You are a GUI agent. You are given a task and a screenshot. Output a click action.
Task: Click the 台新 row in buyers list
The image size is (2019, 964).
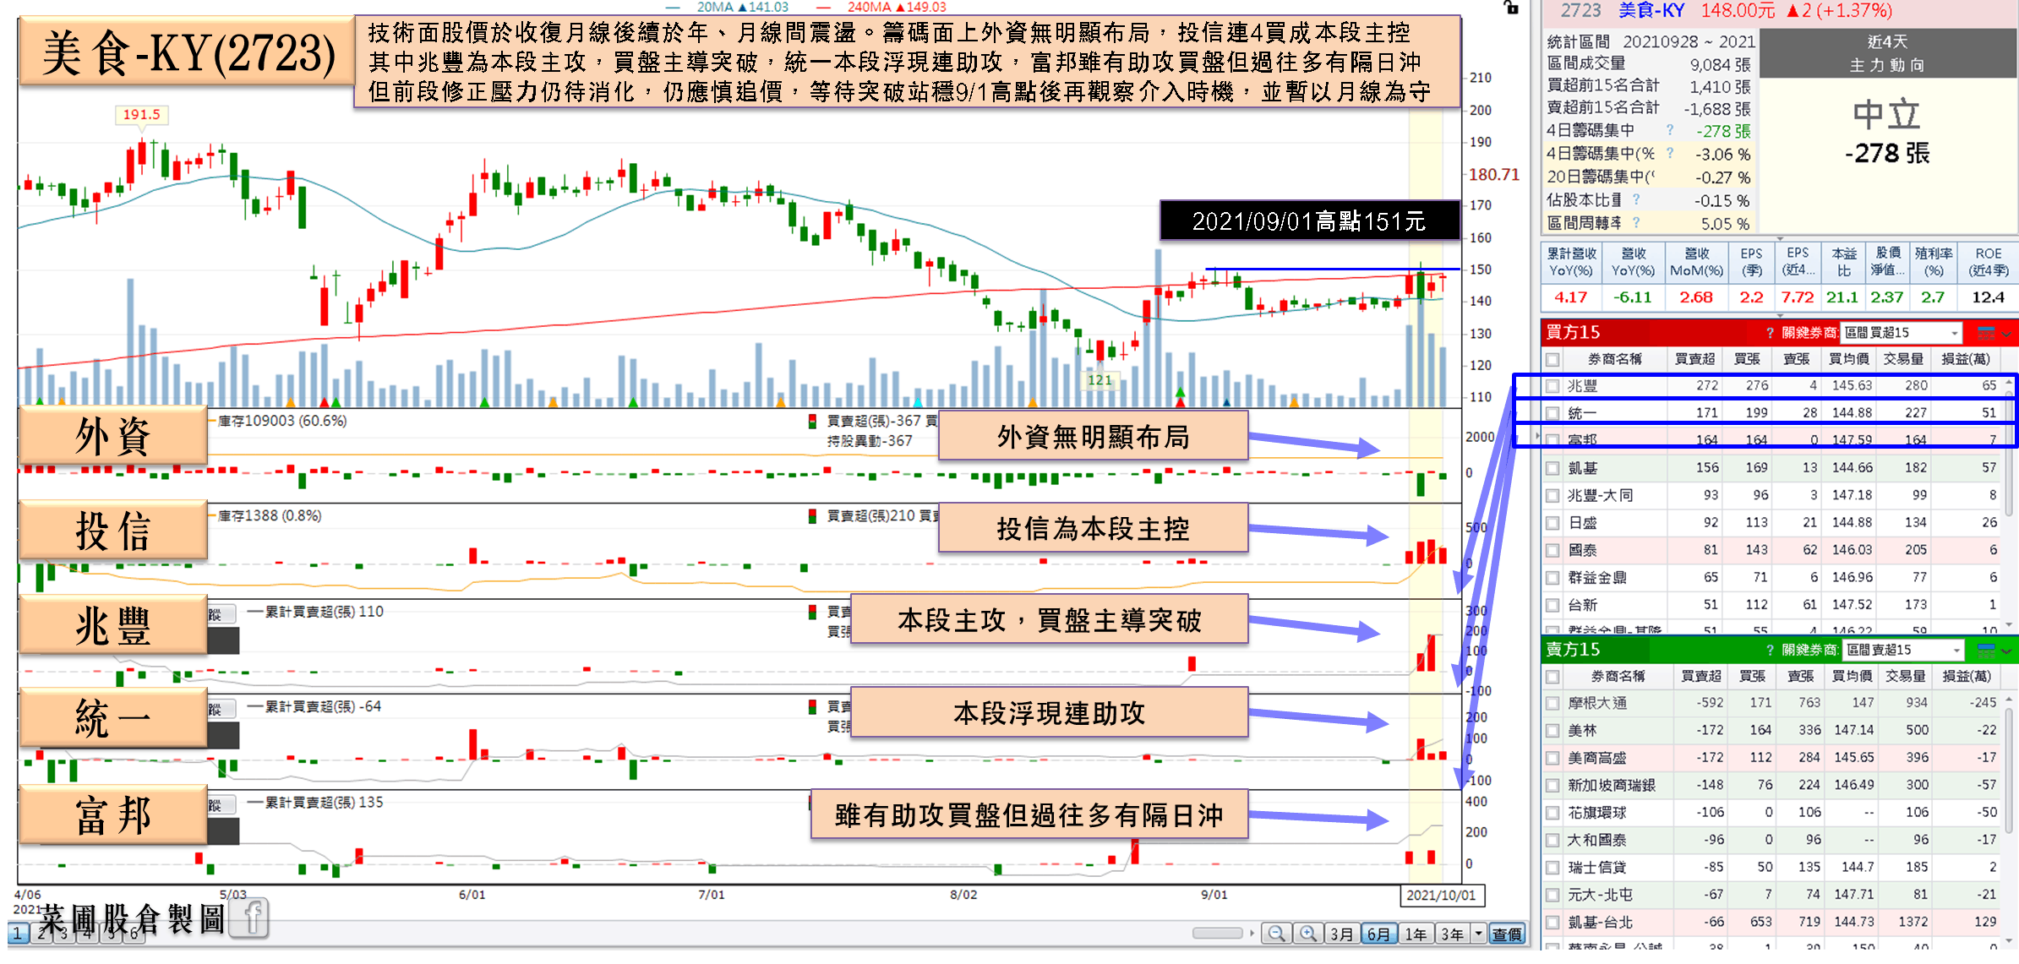pyautogui.click(x=1772, y=605)
